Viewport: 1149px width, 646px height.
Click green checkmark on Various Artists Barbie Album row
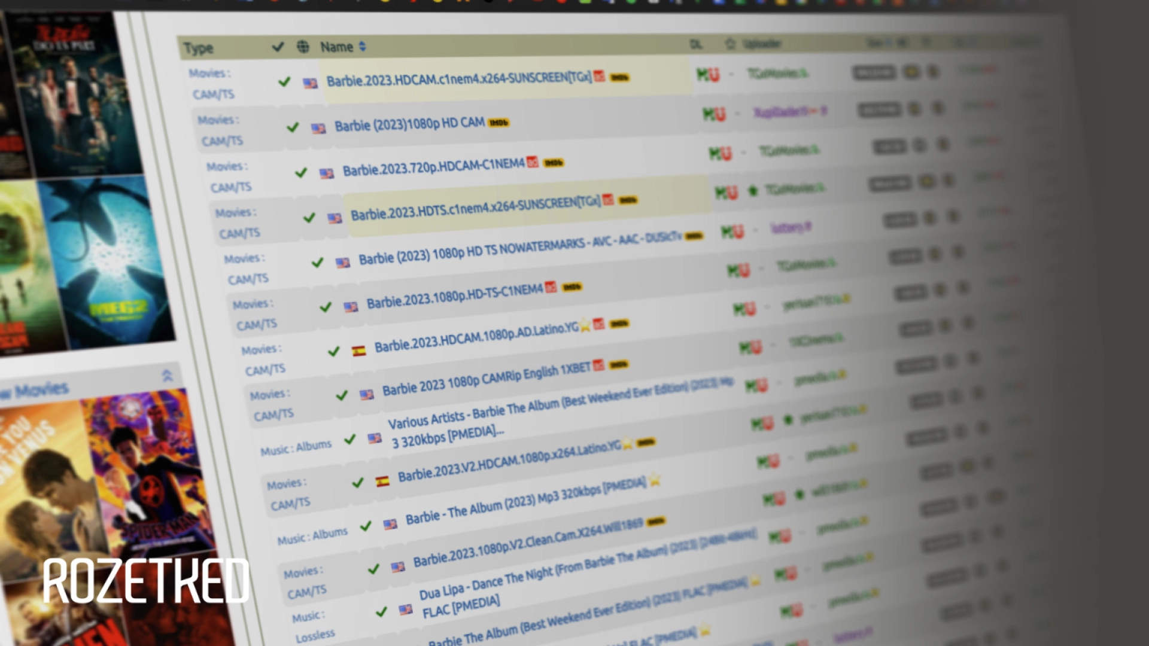click(350, 440)
